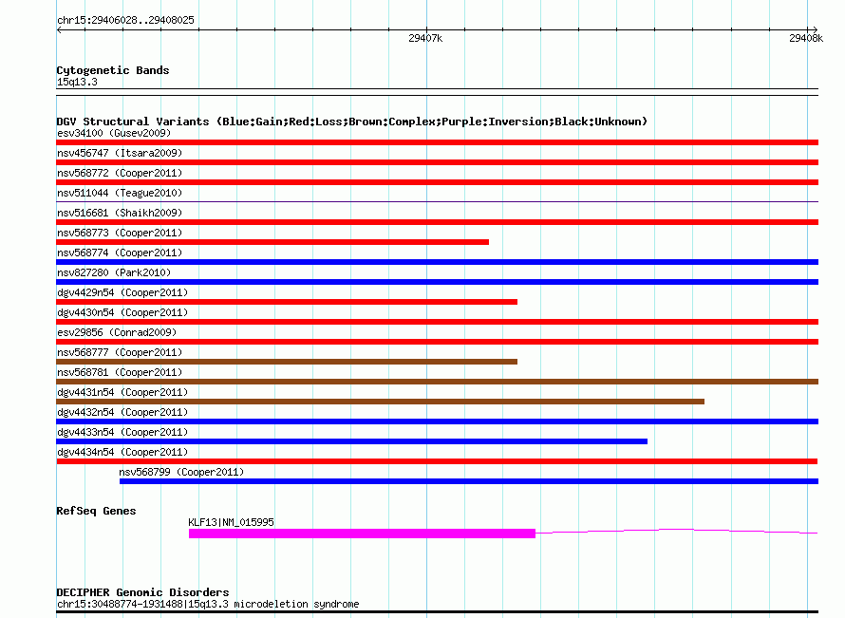The width and height of the screenshot is (845, 618).
Task: Click nsv511044 (Teague2010) variant label
Action: (120, 193)
